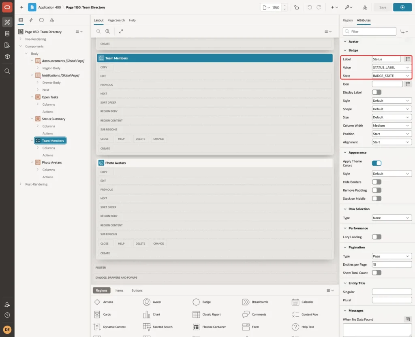The width and height of the screenshot is (415, 337).
Task: Switch to Processing tab in left pane
Action: [41, 20]
